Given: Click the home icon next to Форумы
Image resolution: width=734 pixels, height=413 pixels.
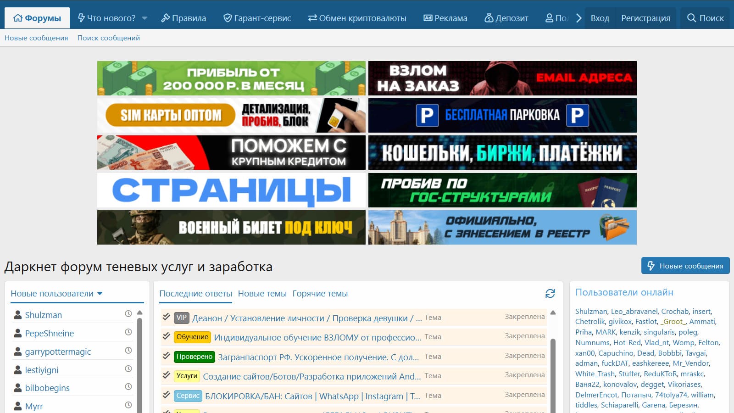Looking at the screenshot, I should coord(17,18).
